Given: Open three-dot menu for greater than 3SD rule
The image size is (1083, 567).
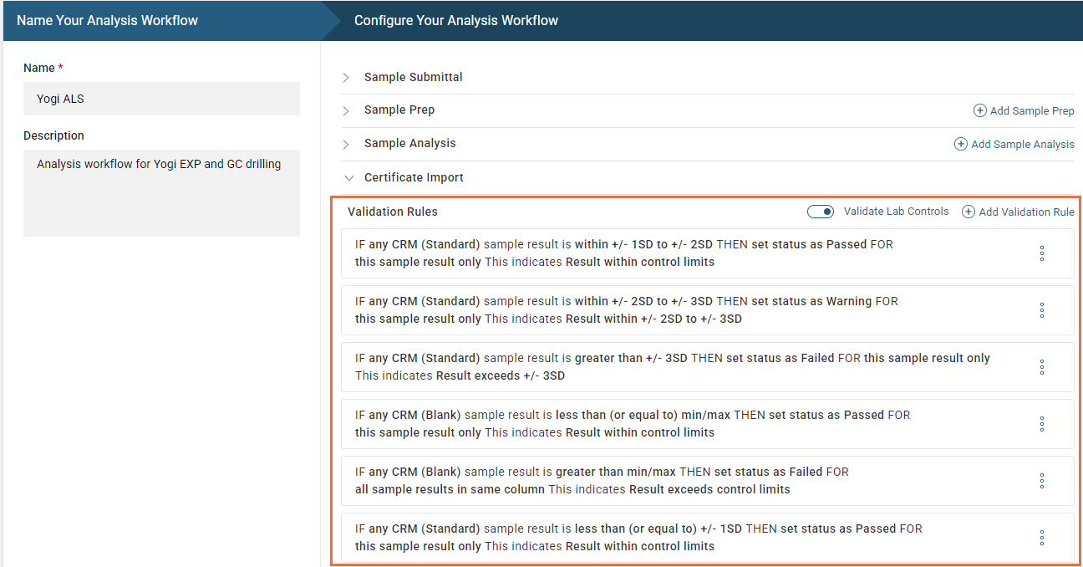Looking at the screenshot, I should (1041, 367).
